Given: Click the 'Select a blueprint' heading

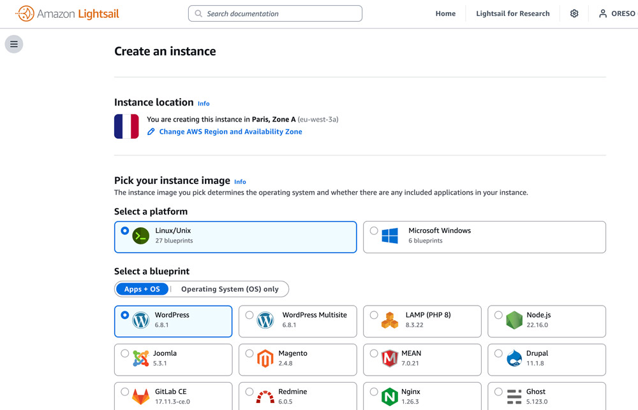Looking at the screenshot, I should point(152,271).
